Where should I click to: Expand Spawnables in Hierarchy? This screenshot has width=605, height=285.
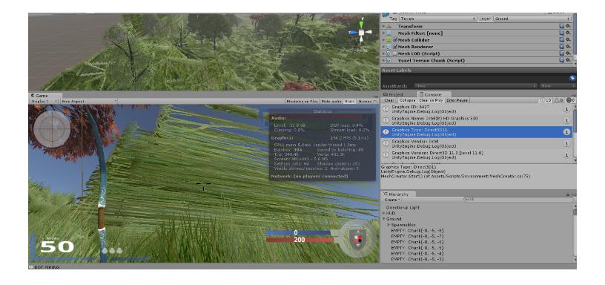pos(389,224)
